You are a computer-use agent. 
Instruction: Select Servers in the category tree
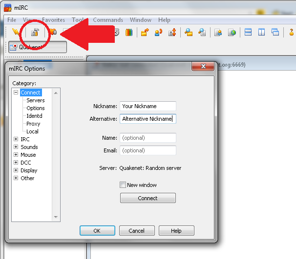pyautogui.click(x=36, y=100)
